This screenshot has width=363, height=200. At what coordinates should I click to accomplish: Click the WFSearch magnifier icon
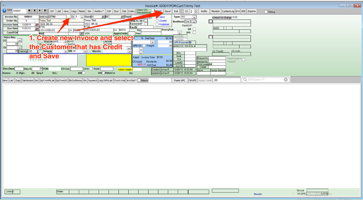[245, 80]
